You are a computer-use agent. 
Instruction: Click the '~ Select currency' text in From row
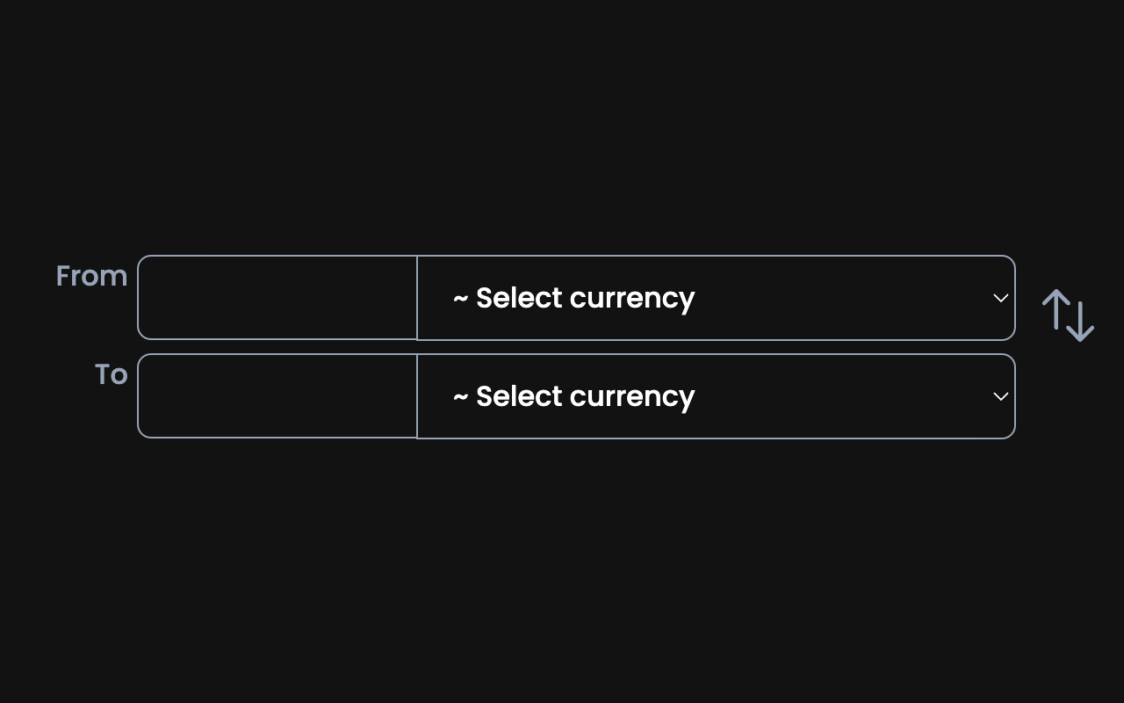click(x=573, y=298)
